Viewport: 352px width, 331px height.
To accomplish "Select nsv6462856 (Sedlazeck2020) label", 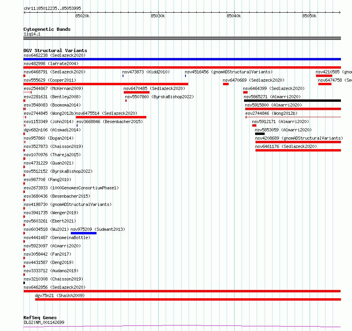I will [x=55, y=287].
